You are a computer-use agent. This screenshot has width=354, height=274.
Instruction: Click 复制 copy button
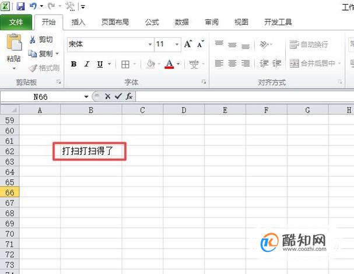[40, 54]
